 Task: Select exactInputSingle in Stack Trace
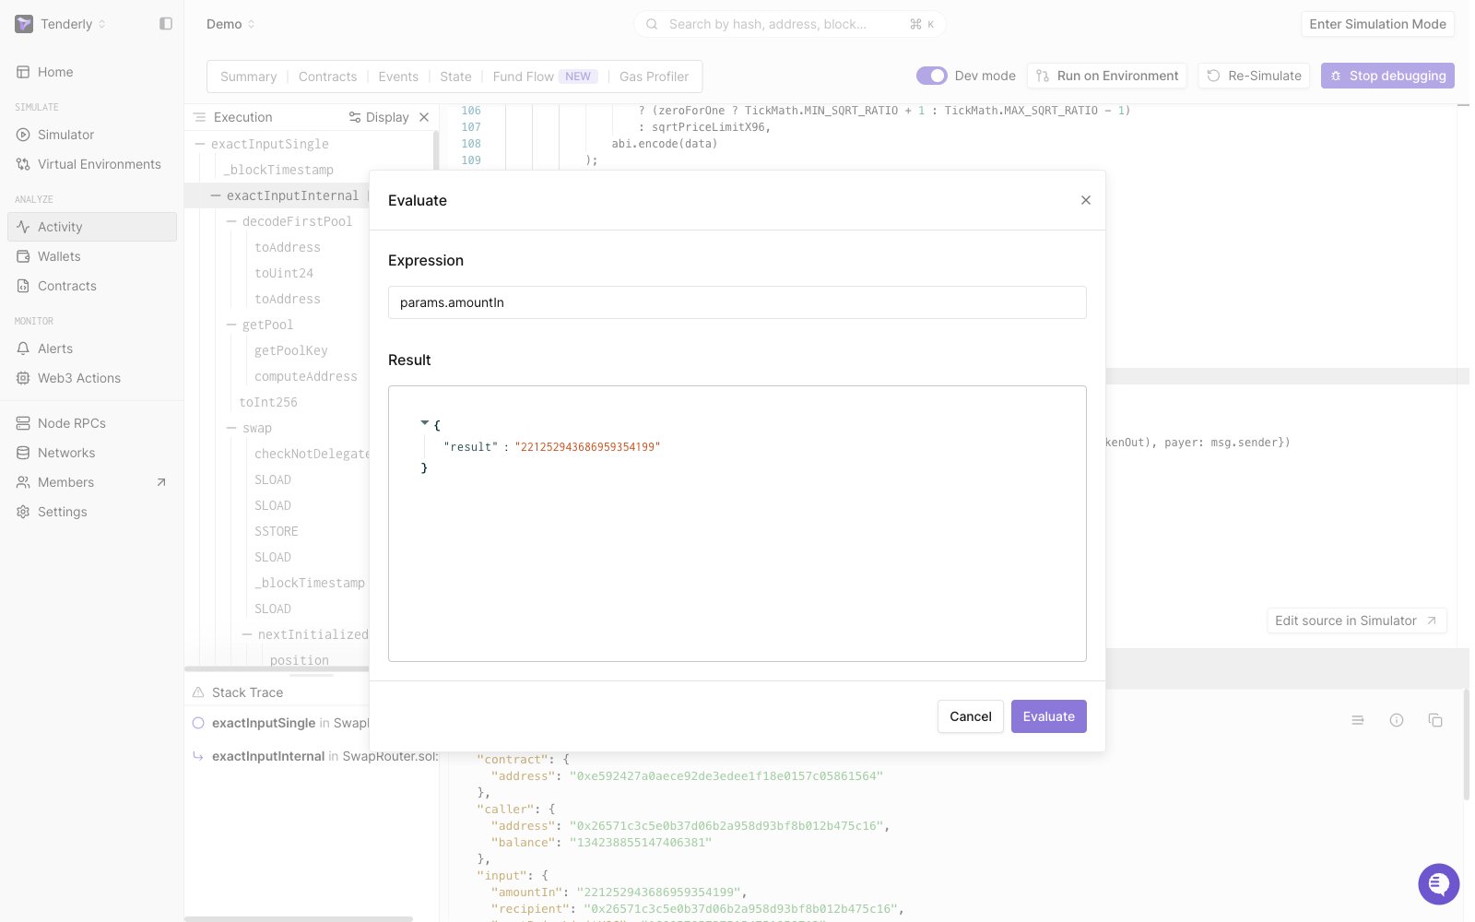point(264,723)
